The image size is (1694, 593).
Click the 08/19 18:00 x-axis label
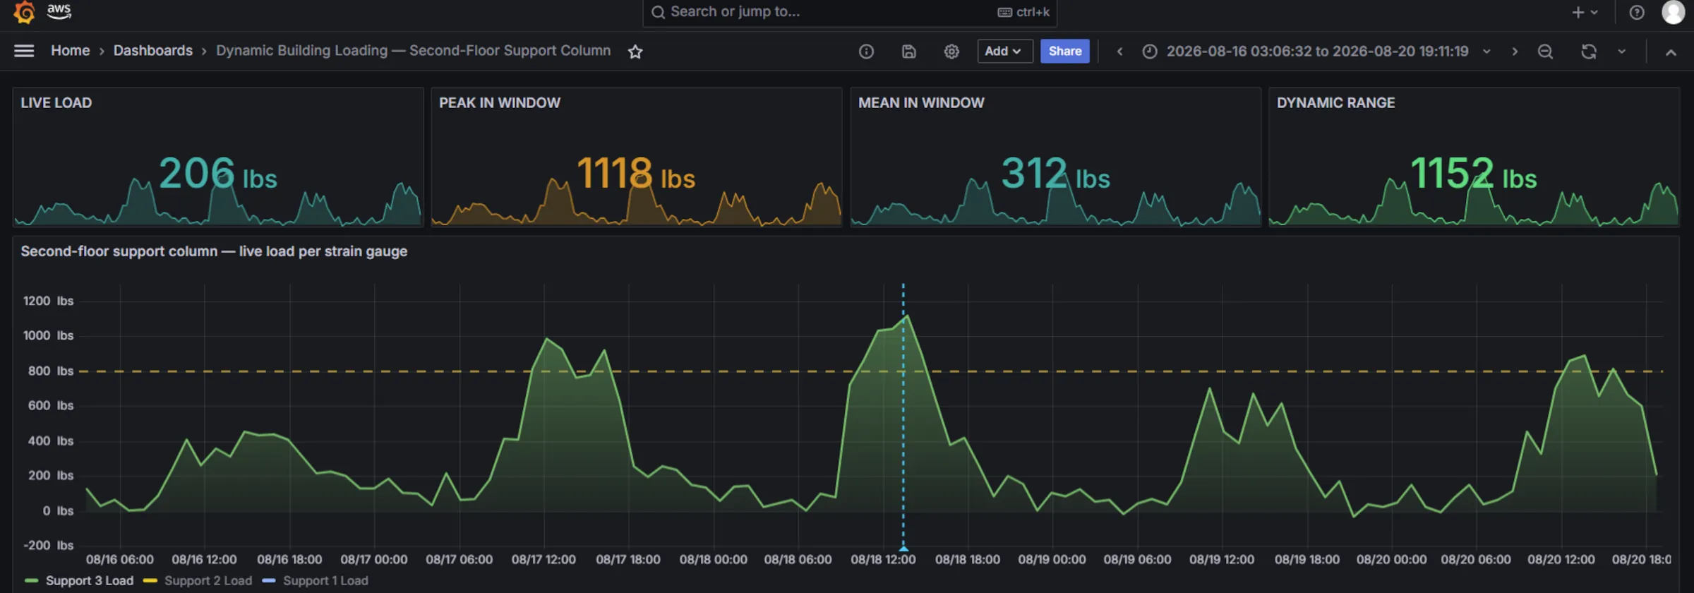point(1307,560)
